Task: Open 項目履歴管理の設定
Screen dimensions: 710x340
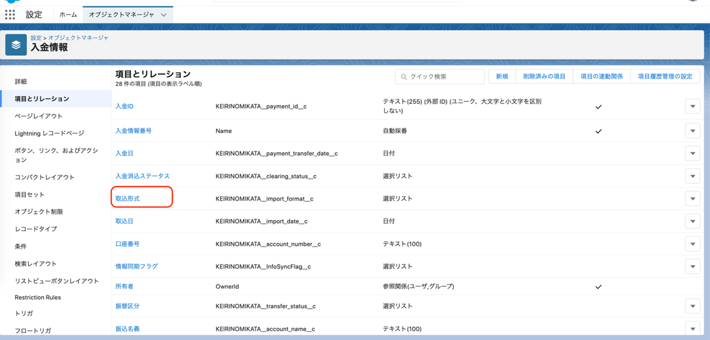Action: [665, 77]
